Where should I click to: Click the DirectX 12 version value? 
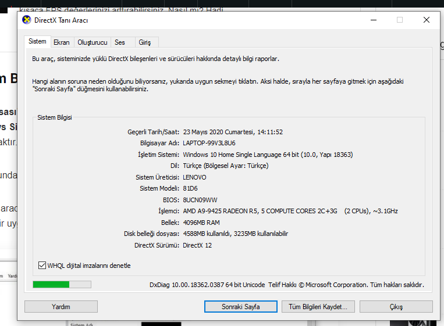pos(197,245)
